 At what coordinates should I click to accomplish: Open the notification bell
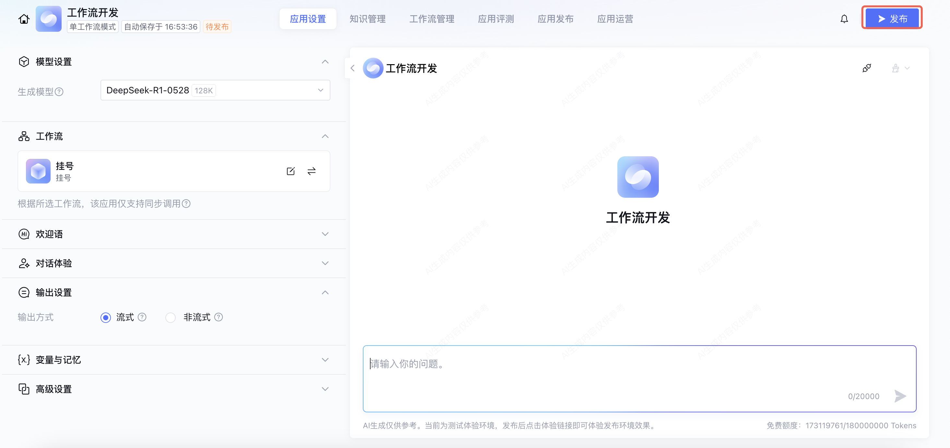click(844, 19)
